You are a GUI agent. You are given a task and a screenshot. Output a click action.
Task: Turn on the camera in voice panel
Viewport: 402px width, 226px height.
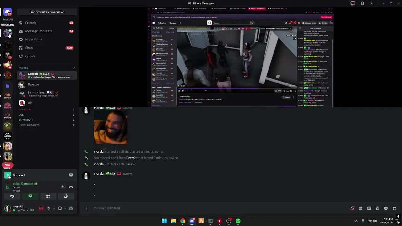coord(12,196)
